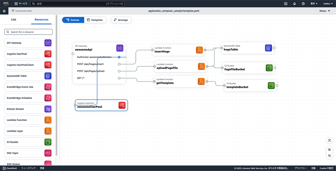Select the Resources tab
Screen dimensions: 336x171
tap(41, 20)
